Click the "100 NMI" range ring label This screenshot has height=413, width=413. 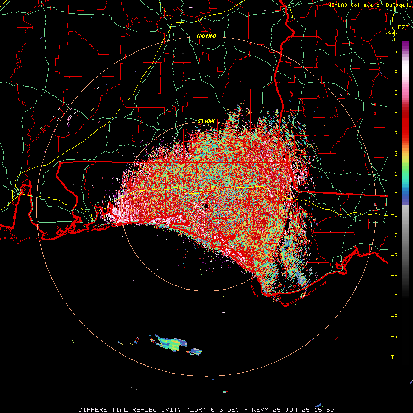(206, 36)
